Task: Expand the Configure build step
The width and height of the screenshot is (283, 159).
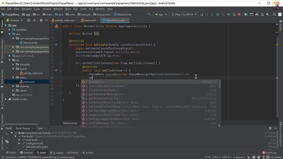Action: point(19,143)
